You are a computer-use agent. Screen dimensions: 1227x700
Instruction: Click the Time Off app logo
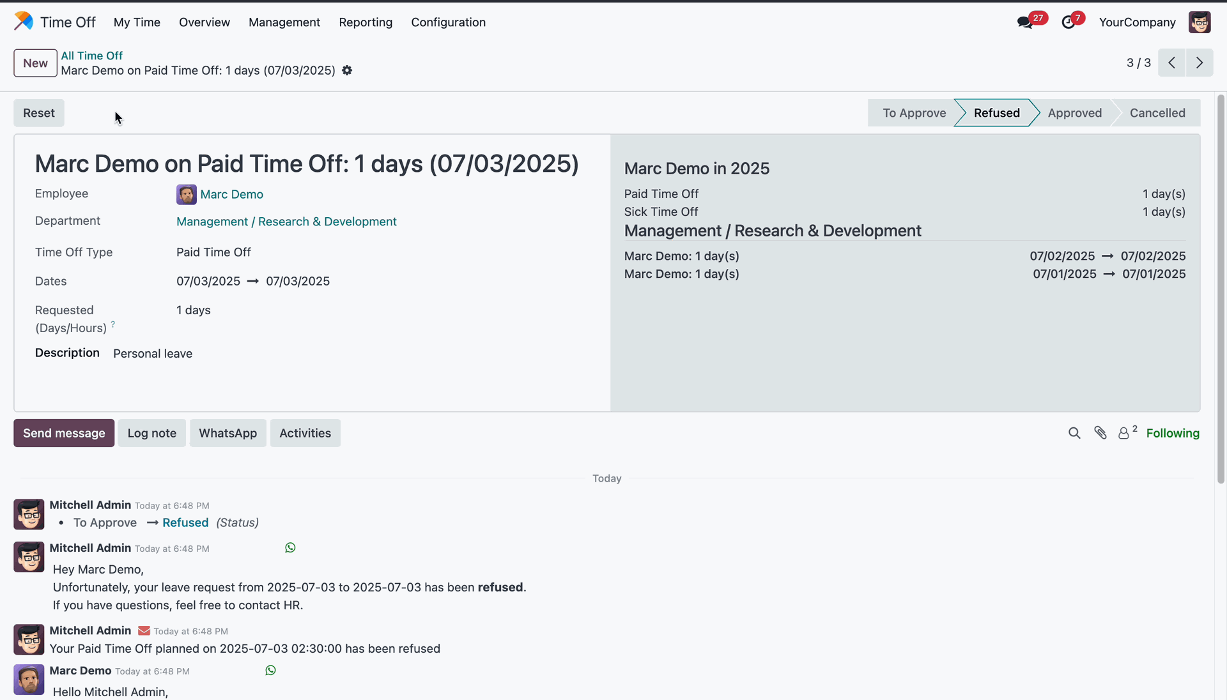24,21
